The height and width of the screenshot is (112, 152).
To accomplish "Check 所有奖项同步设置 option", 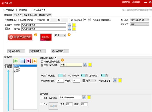I will pos(42,61).
